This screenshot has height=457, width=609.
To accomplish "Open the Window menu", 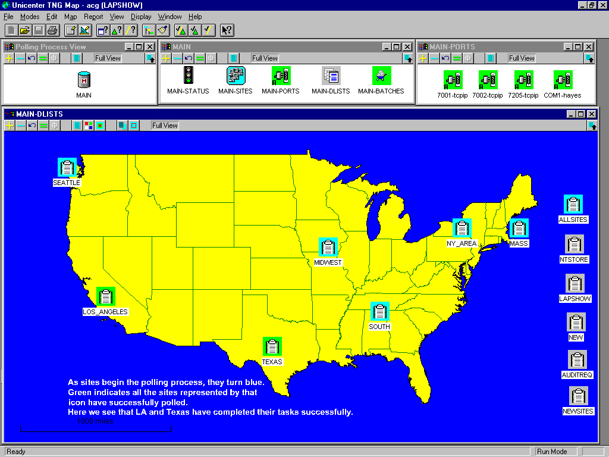I will point(169,17).
